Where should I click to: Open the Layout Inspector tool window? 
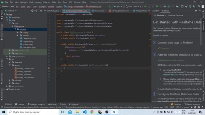pos(192,104)
